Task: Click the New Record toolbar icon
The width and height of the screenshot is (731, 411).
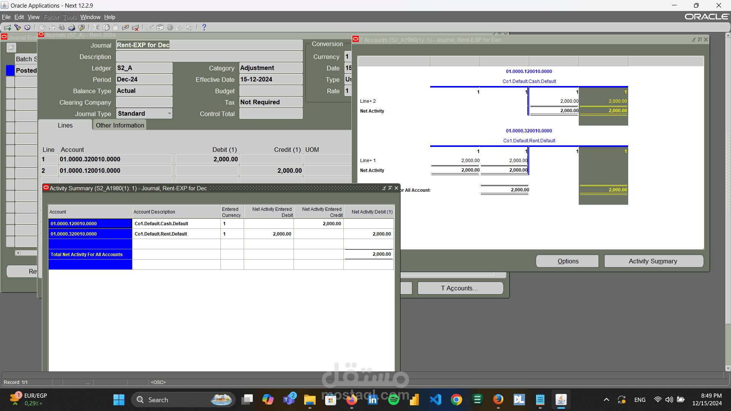Action: pyautogui.click(x=7, y=27)
